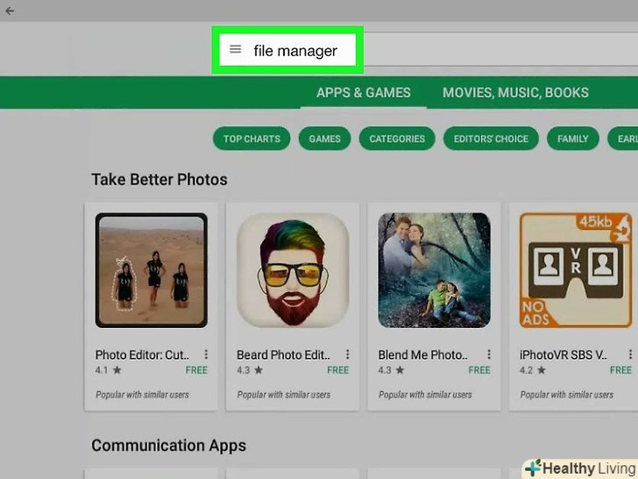Open options menu for Photo Editor: Cut

tap(206, 354)
